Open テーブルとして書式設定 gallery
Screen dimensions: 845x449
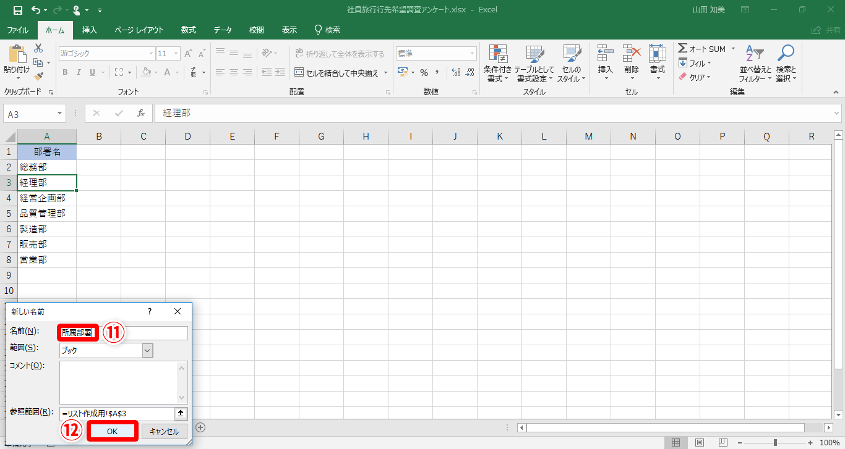534,63
